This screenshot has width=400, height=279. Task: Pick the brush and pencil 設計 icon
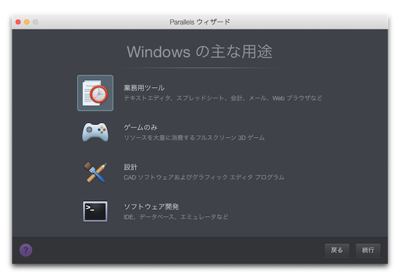pos(95,172)
